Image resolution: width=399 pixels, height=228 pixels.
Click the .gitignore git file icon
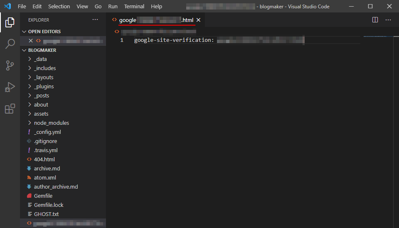click(x=29, y=141)
